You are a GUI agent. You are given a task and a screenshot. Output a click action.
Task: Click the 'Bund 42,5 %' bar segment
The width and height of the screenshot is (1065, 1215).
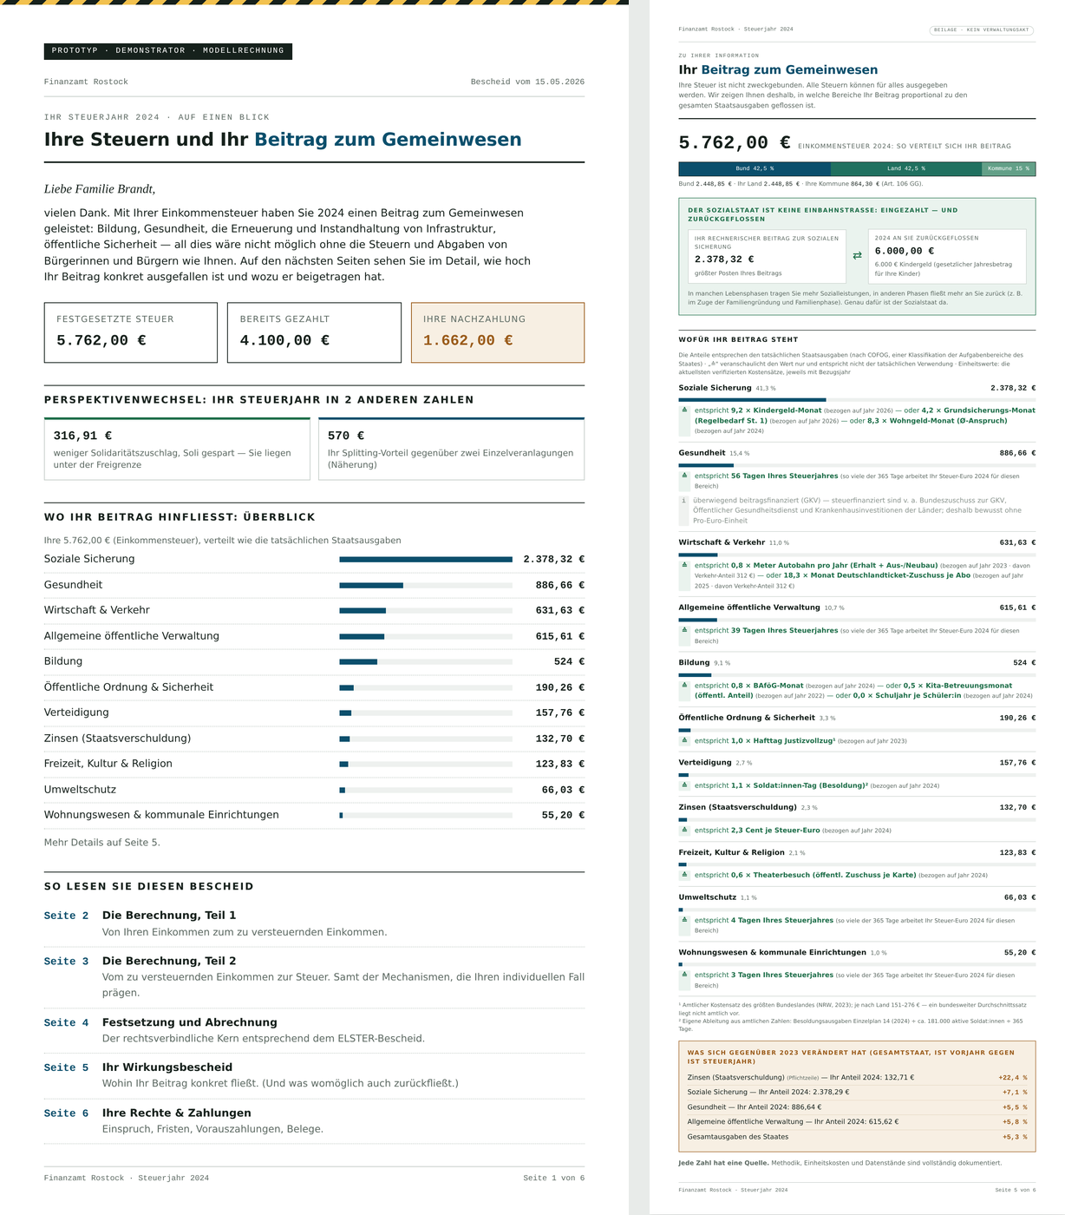click(755, 168)
